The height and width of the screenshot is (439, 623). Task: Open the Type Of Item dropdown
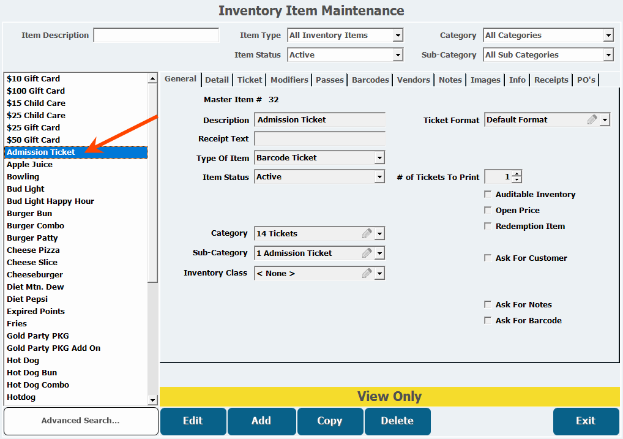(379, 158)
